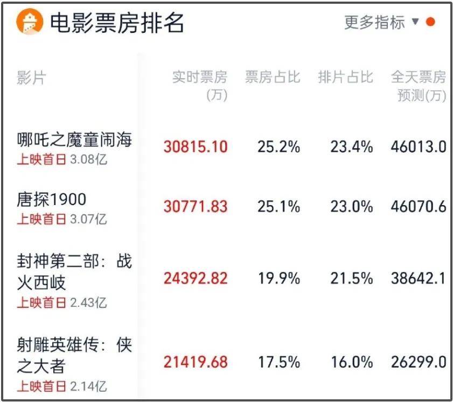Open the movie 封神第二部：战火西岐
The image size is (453, 402).
pyautogui.click(x=74, y=272)
